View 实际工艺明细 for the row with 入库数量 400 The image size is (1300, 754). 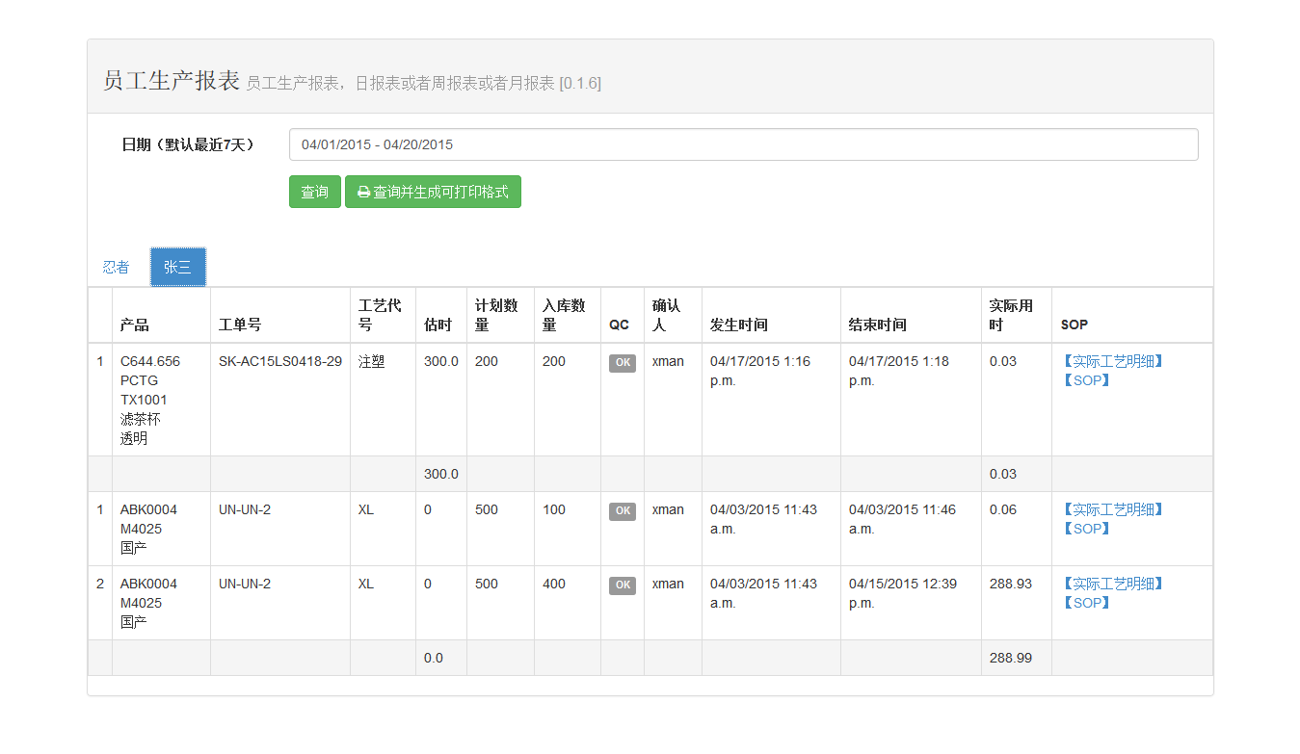(x=1113, y=584)
